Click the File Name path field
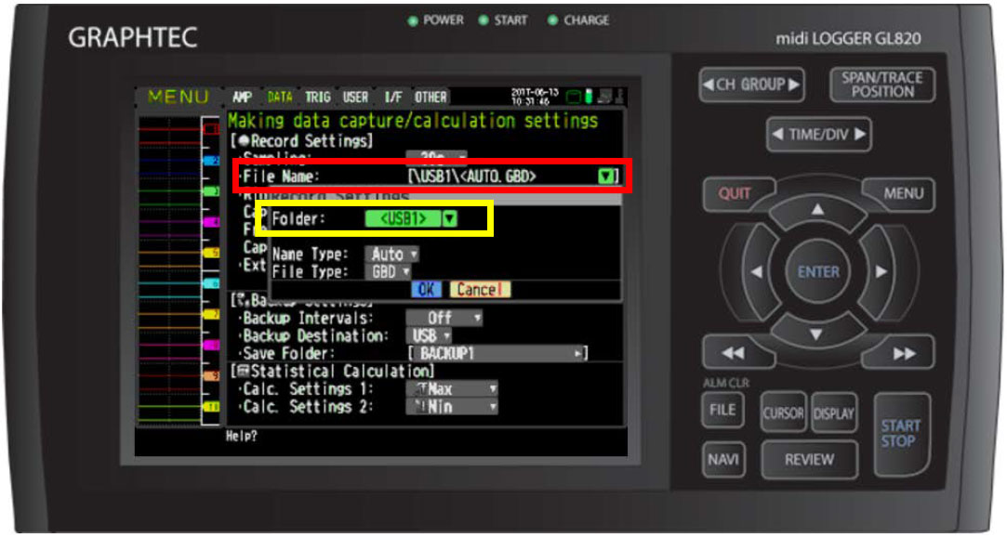Screen dimensions: 1007x537 511,177
